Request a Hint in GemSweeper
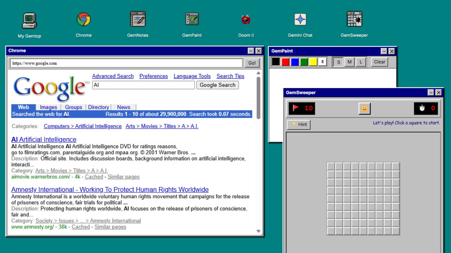The width and height of the screenshot is (451, 253). pyautogui.click(x=299, y=124)
